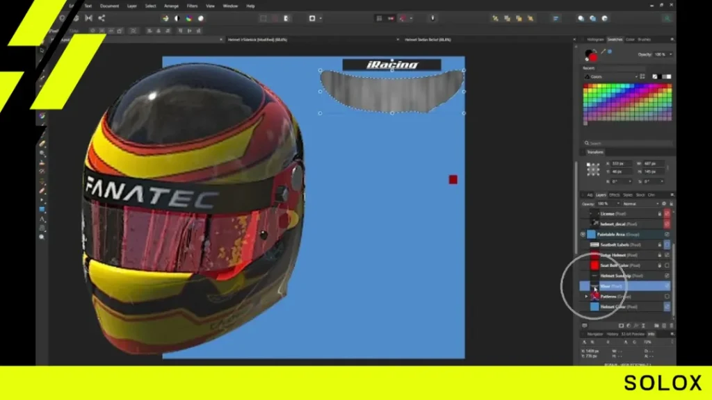Image resolution: width=712 pixels, height=400 pixels.
Task: Select the black background color well
Action: point(588,53)
